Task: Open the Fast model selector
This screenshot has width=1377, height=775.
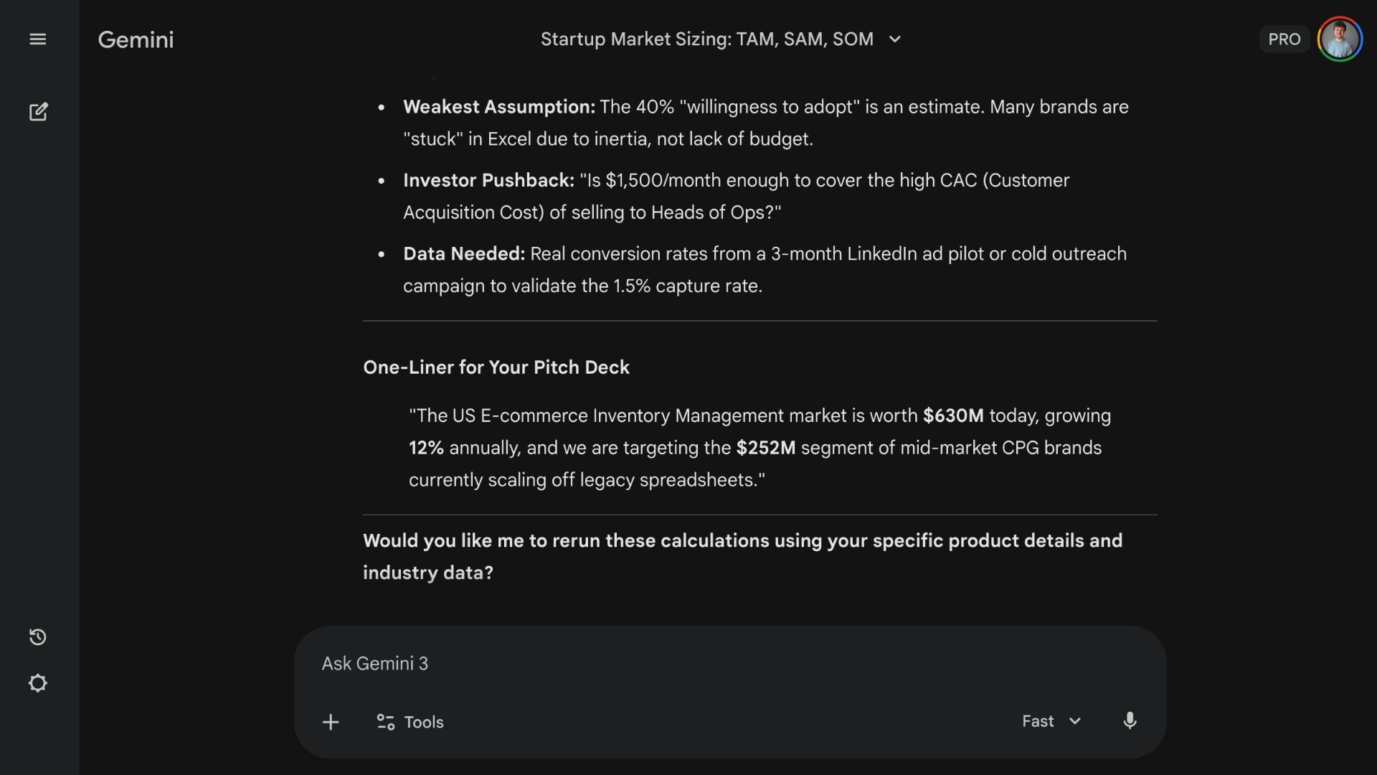Action: (1038, 721)
